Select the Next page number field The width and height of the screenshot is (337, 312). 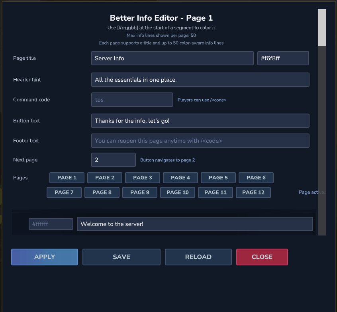click(x=114, y=160)
